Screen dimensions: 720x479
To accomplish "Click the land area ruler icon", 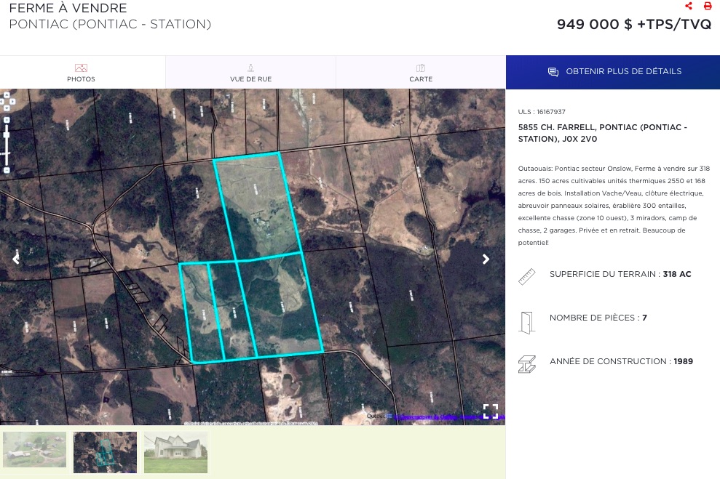I will [x=526, y=276].
